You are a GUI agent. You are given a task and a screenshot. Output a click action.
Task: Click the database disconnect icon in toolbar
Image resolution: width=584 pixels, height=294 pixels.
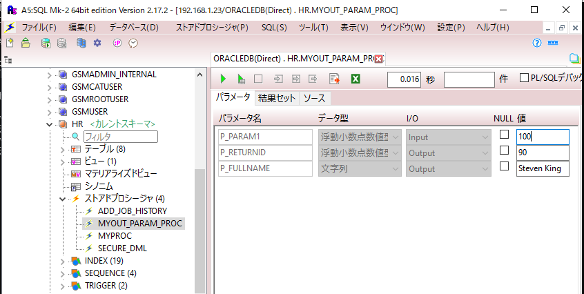click(x=62, y=43)
